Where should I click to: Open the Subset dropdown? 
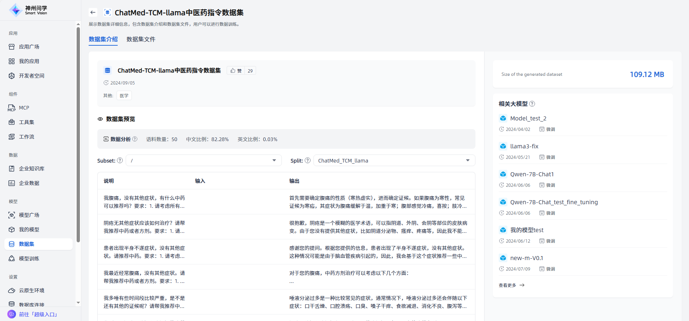point(203,160)
